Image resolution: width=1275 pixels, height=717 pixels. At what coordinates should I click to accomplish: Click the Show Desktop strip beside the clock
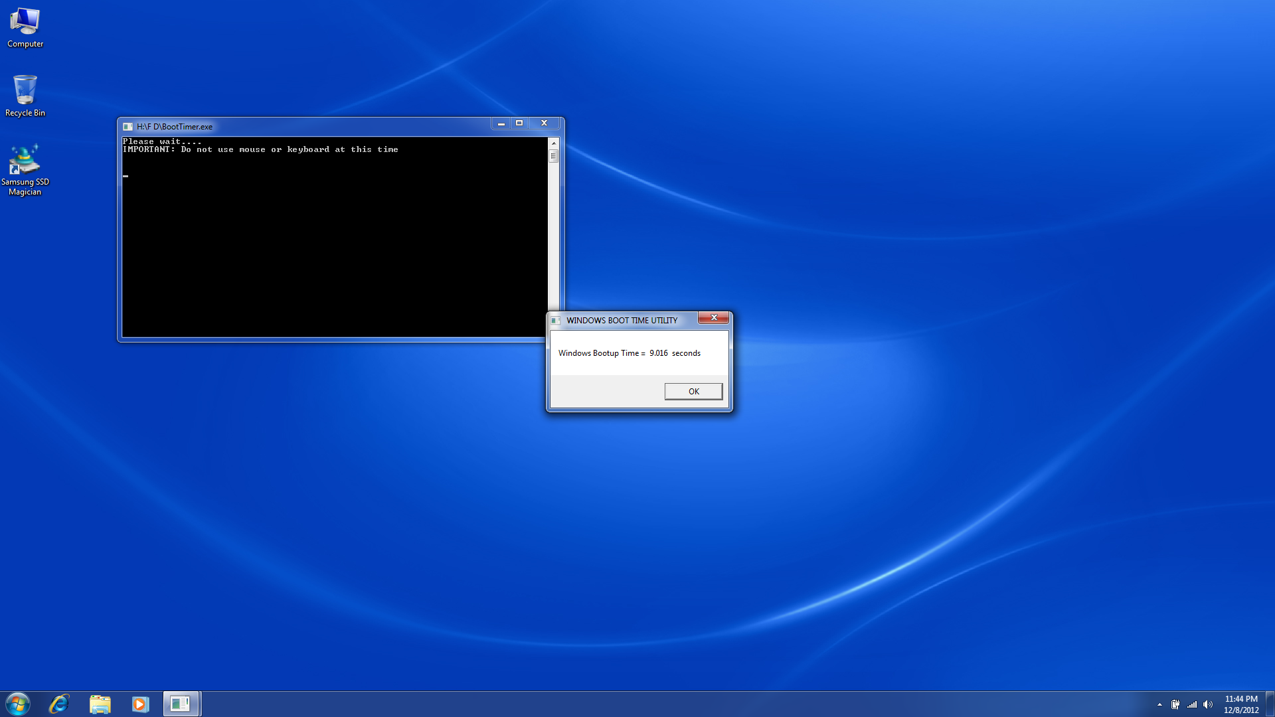1270,704
